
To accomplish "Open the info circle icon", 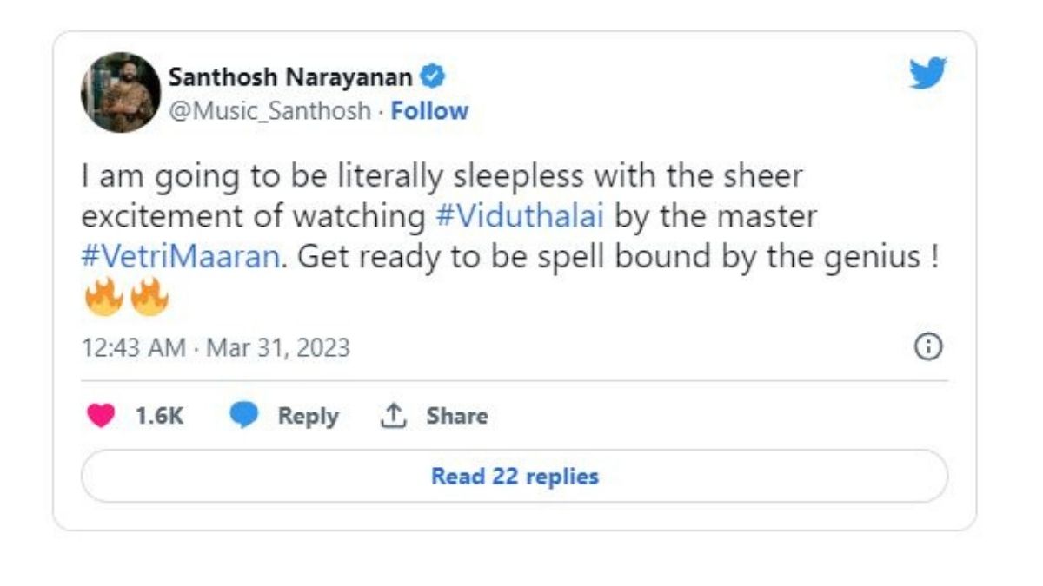I will click(x=930, y=346).
